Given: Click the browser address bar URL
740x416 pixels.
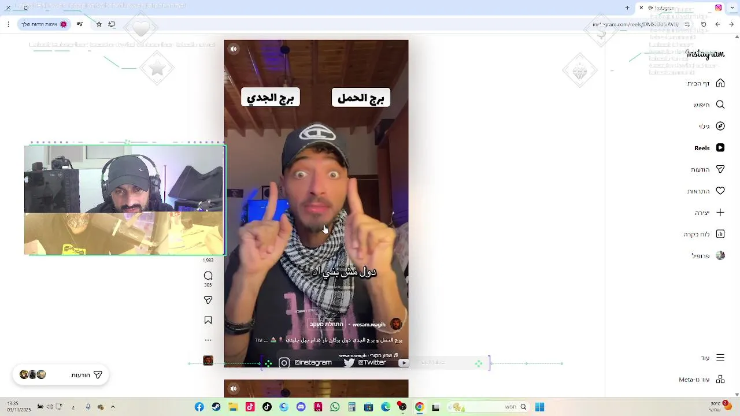Looking at the screenshot, I should [636, 24].
